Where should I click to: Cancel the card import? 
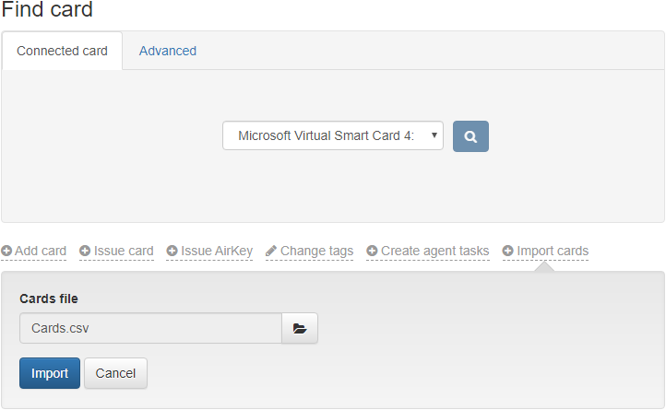(115, 373)
